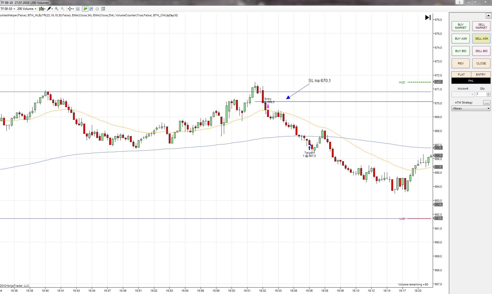Click the BUY MARKET button

pyautogui.click(x=461, y=26)
